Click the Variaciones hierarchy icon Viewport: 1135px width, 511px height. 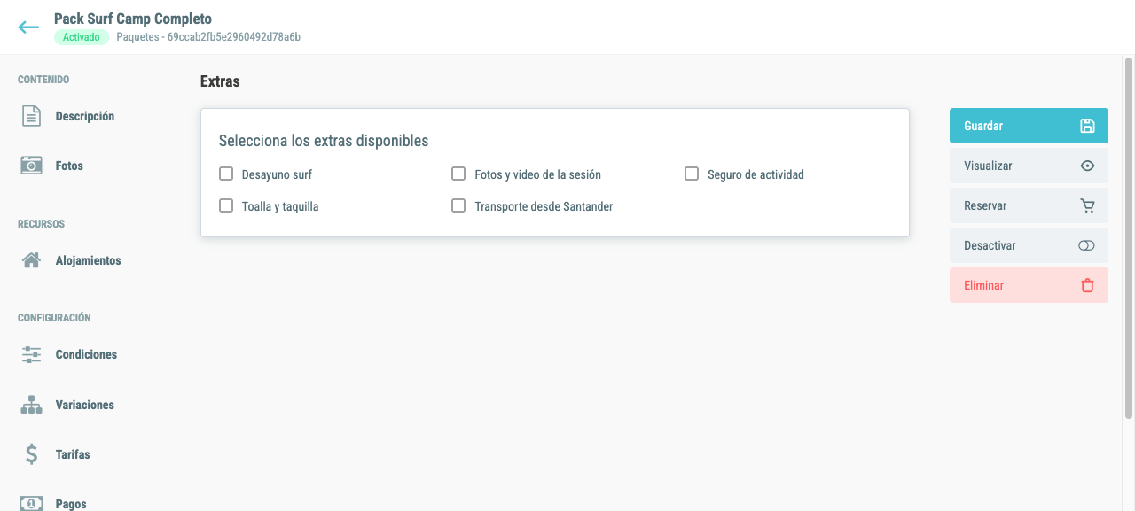click(31, 405)
